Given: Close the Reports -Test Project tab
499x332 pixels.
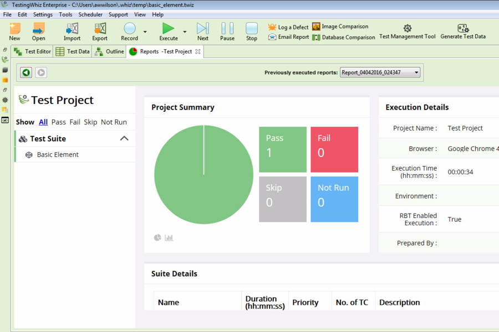Looking at the screenshot, I should [198, 51].
